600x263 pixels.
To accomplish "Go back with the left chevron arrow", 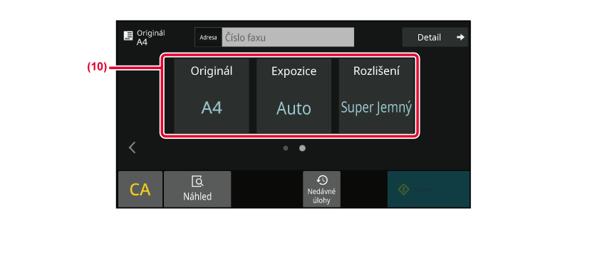I will coord(133,148).
